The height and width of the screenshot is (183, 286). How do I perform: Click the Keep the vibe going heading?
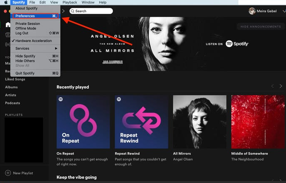(77, 177)
